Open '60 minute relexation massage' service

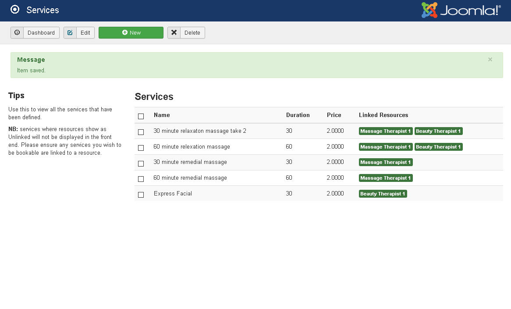tap(192, 147)
